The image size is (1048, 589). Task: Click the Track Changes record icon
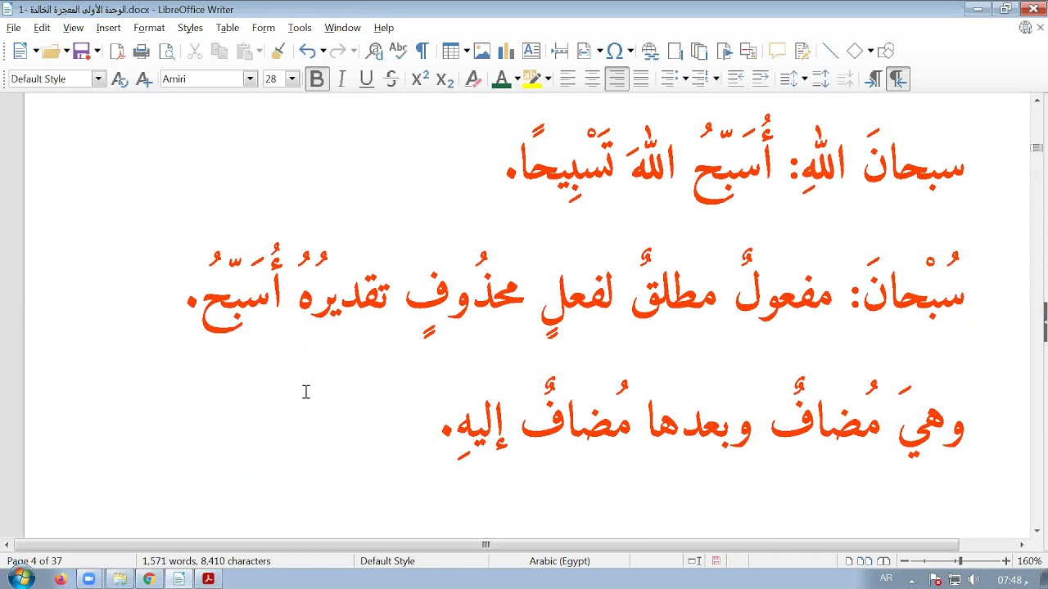tap(802, 51)
